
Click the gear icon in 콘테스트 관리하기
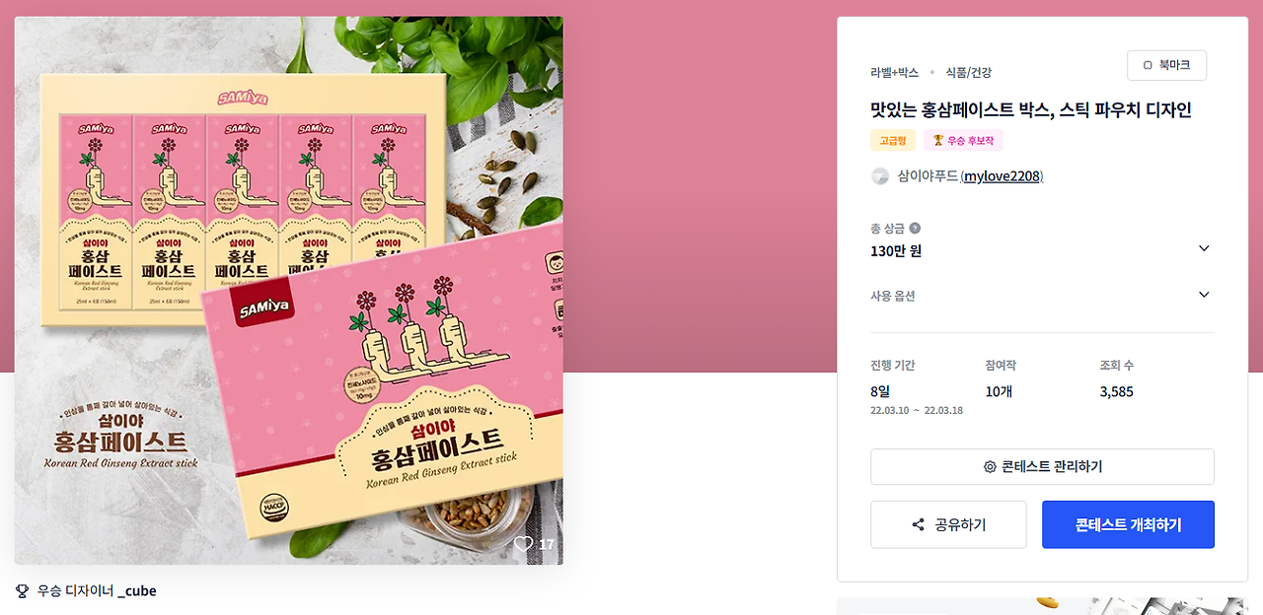point(990,467)
